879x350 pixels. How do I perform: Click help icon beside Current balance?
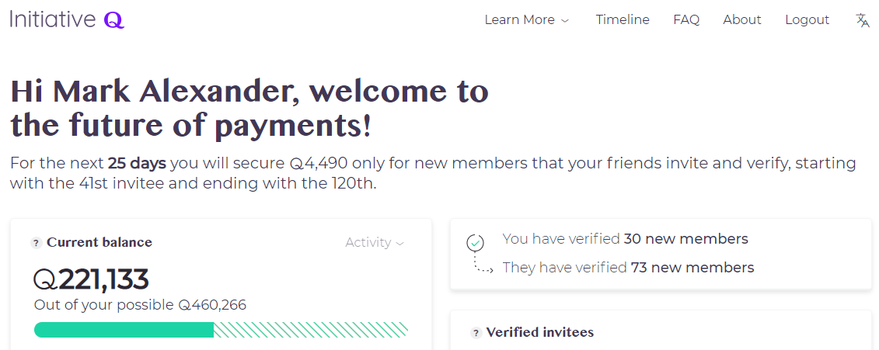(36, 243)
